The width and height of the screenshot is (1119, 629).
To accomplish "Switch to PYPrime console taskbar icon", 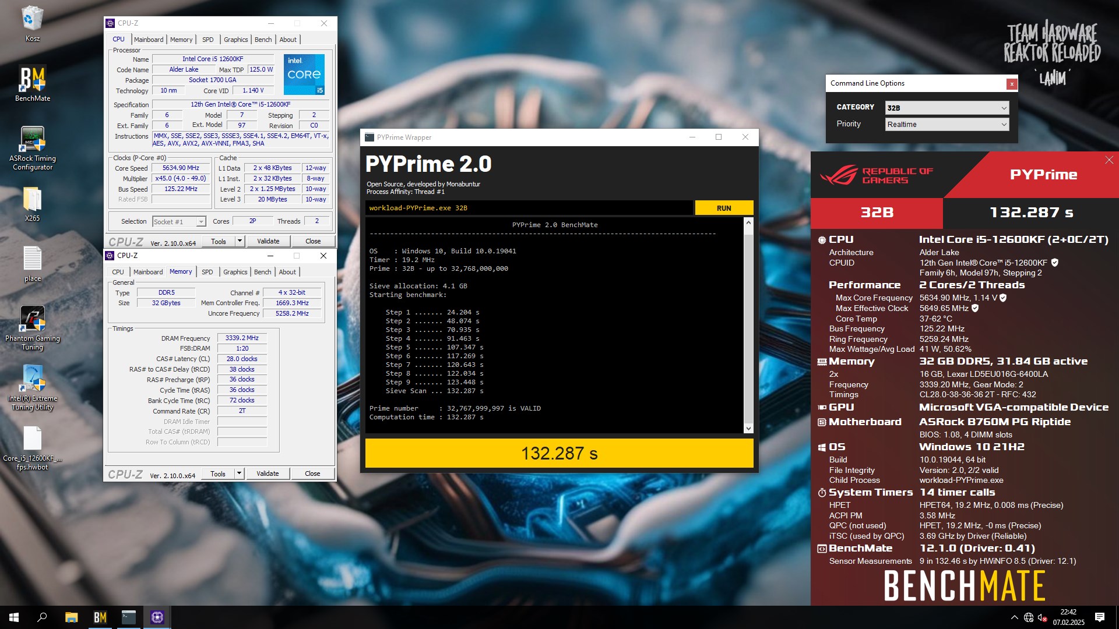I will 128,617.
